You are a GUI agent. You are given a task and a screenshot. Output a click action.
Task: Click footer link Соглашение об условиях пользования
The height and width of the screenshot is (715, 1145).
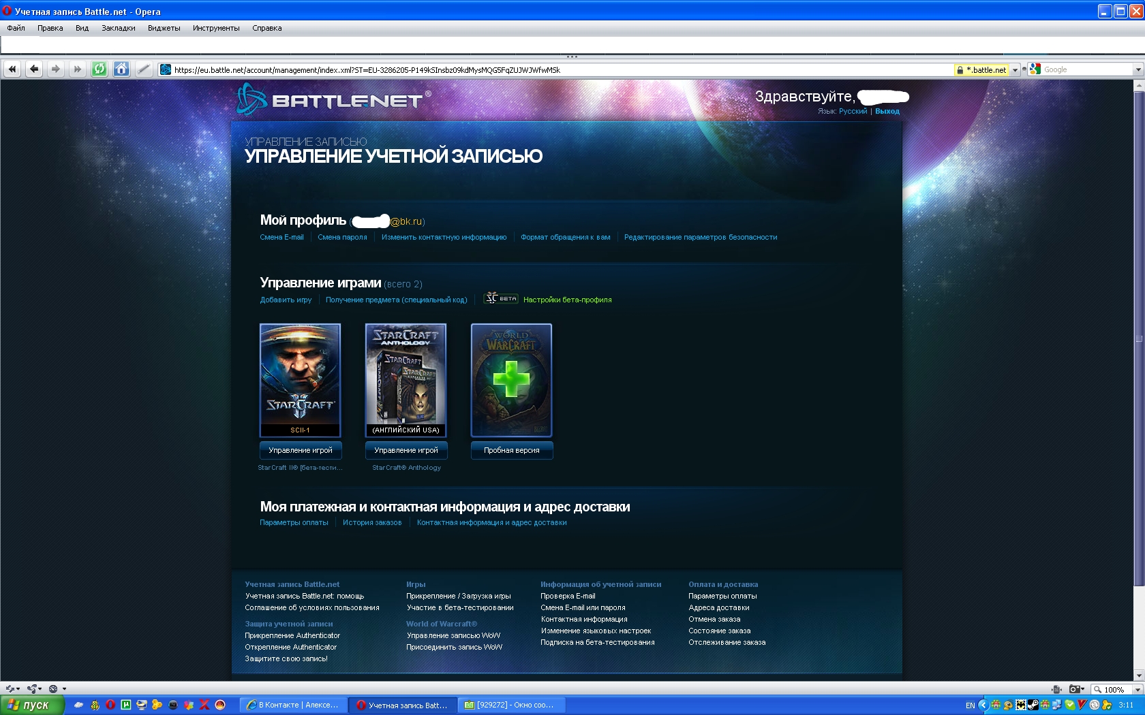312,607
